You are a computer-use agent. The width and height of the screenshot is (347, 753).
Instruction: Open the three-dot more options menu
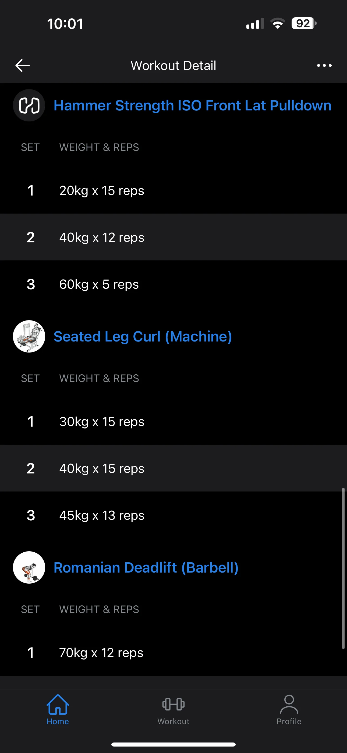pos(324,65)
